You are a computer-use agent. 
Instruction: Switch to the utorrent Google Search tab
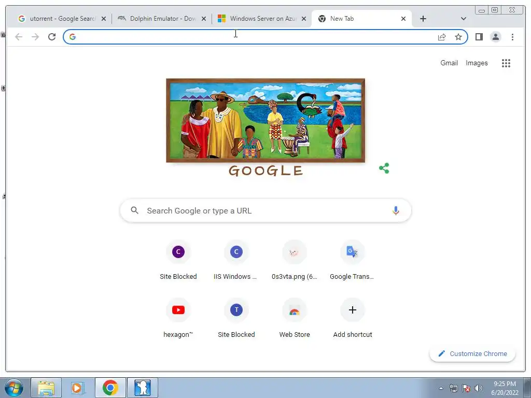[x=62, y=19]
